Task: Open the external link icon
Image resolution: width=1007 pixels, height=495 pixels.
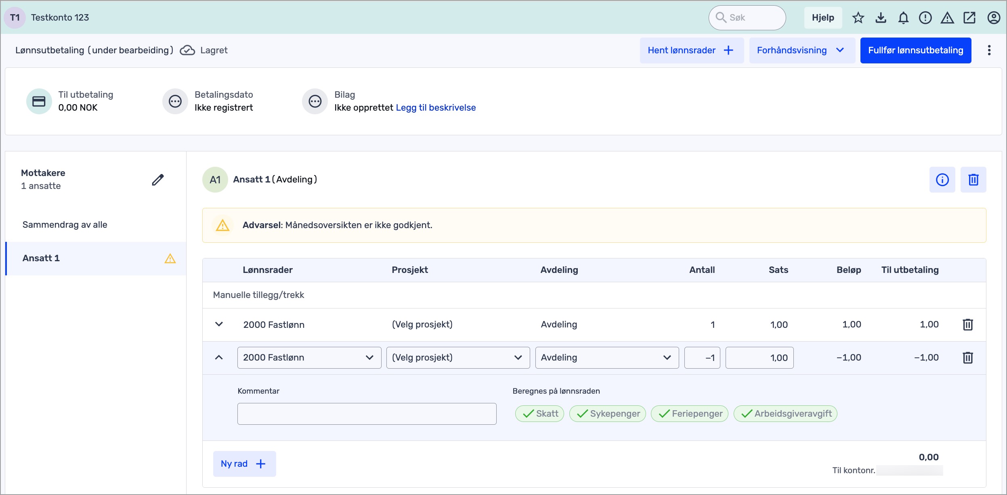Action: coord(969,18)
